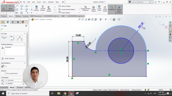
Task: Switch to the 3D Views tab
Action: (20, 87)
